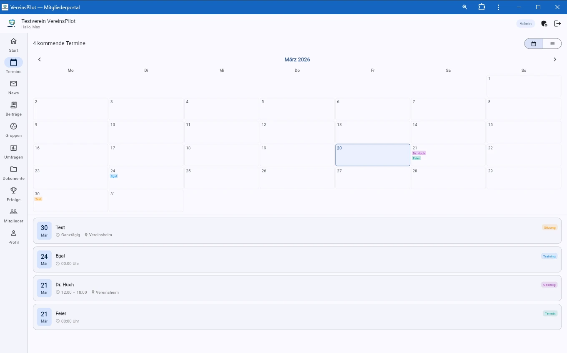Open Umfragen poll icon
The height and width of the screenshot is (353, 567).
pyautogui.click(x=13, y=148)
